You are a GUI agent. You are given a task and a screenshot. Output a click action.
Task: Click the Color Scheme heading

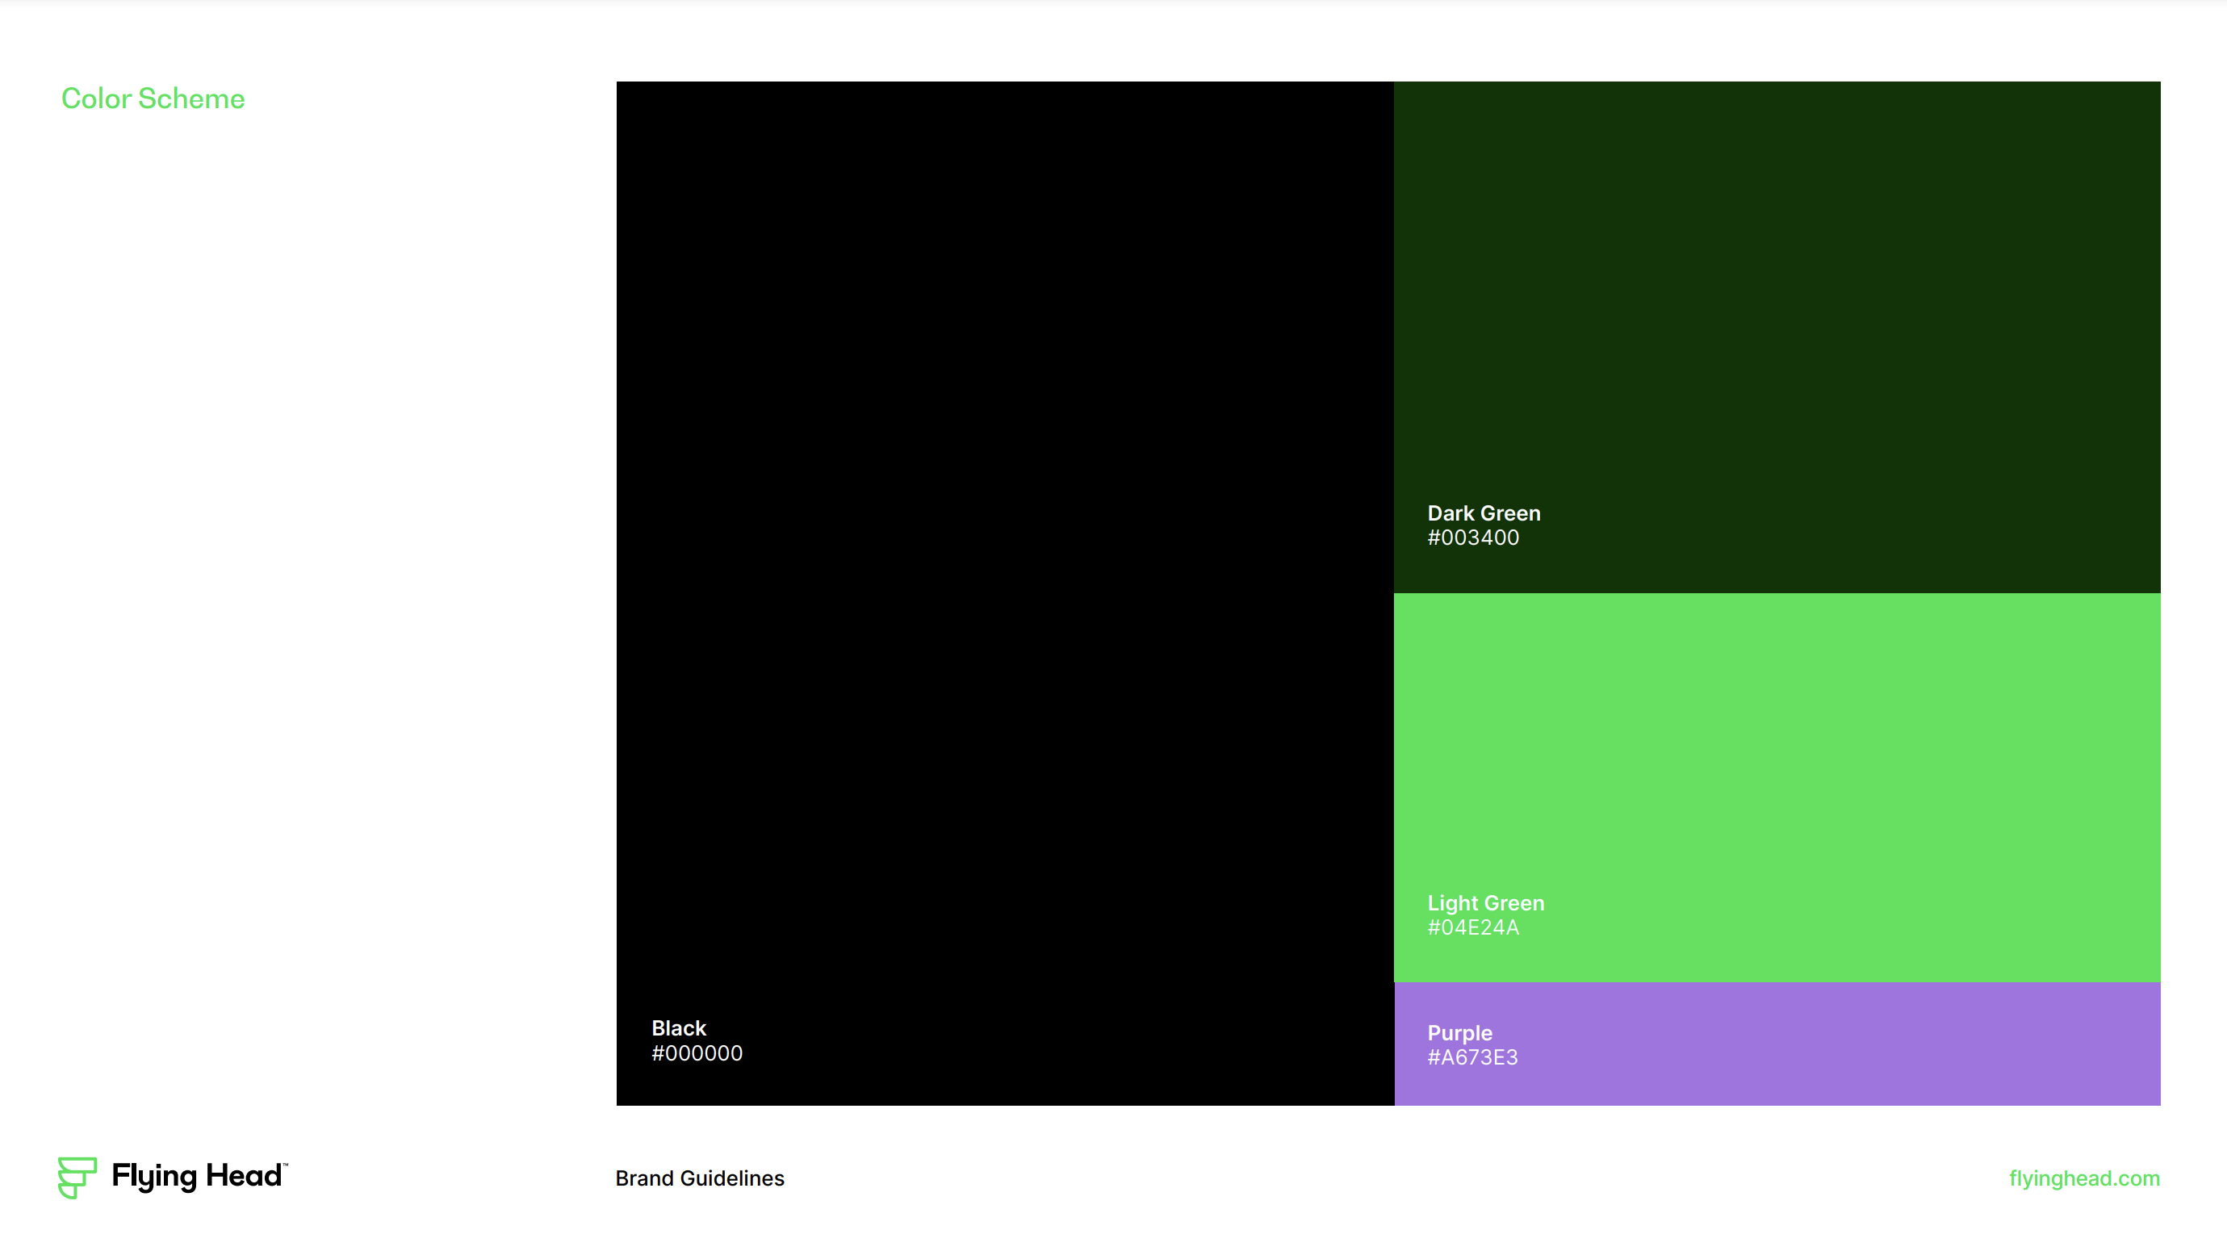pos(153,98)
